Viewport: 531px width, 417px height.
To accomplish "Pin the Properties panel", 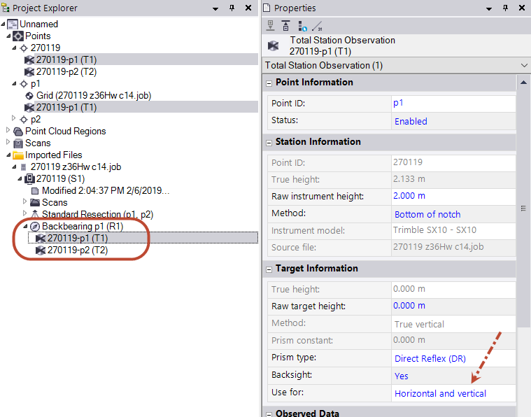I will coord(505,8).
